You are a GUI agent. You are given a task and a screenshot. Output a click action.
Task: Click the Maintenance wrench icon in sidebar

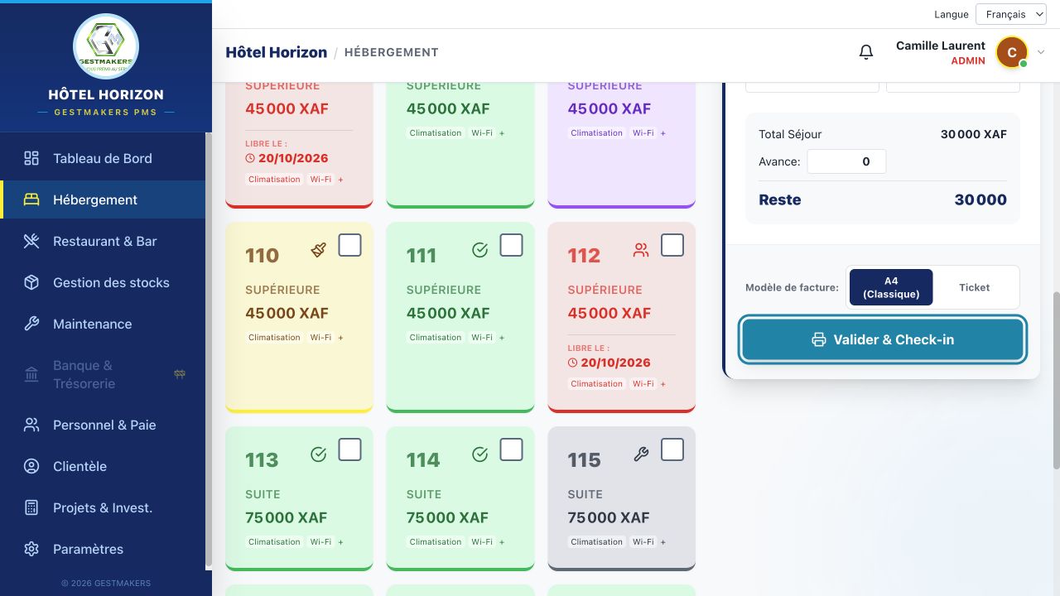[x=31, y=324]
